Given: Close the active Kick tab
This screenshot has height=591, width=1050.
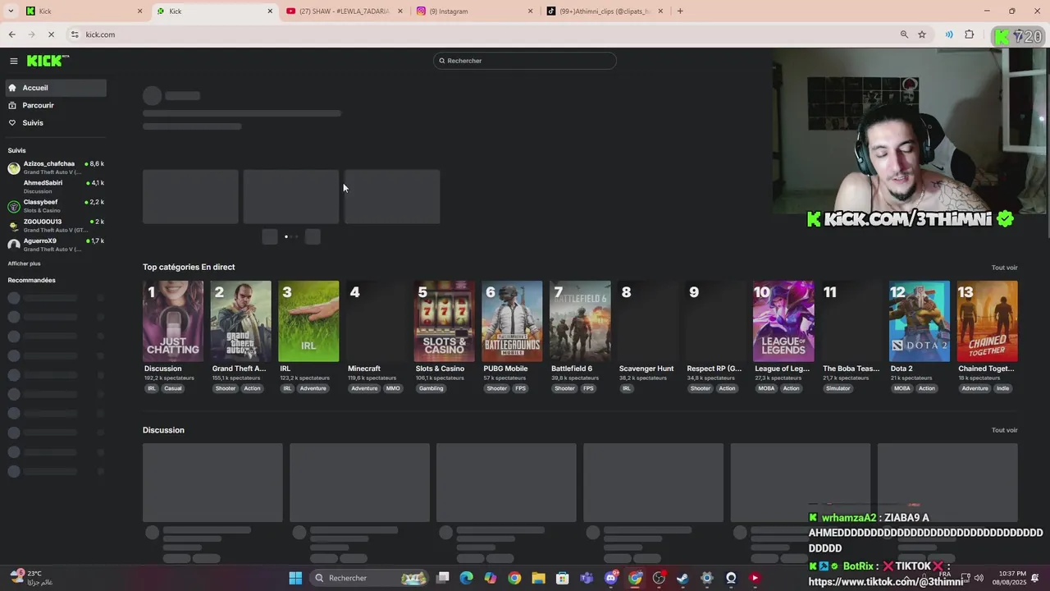Looking at the screenshot, I should click(270, 11).
